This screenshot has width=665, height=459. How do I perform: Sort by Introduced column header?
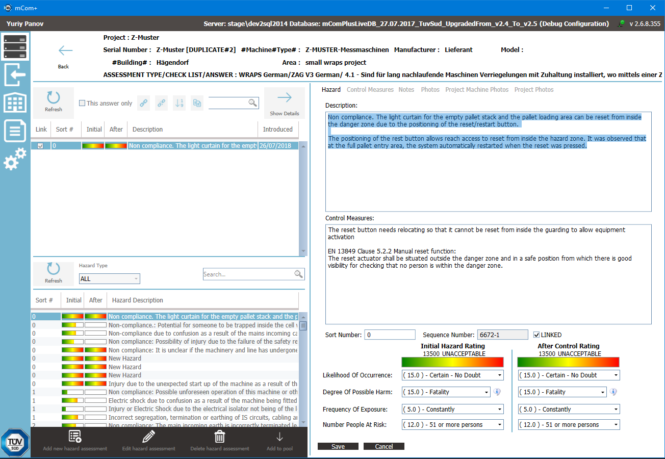(278, 130)
